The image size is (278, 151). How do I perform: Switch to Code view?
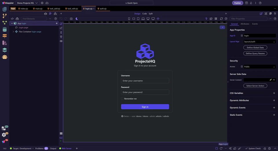click(145, 14)
